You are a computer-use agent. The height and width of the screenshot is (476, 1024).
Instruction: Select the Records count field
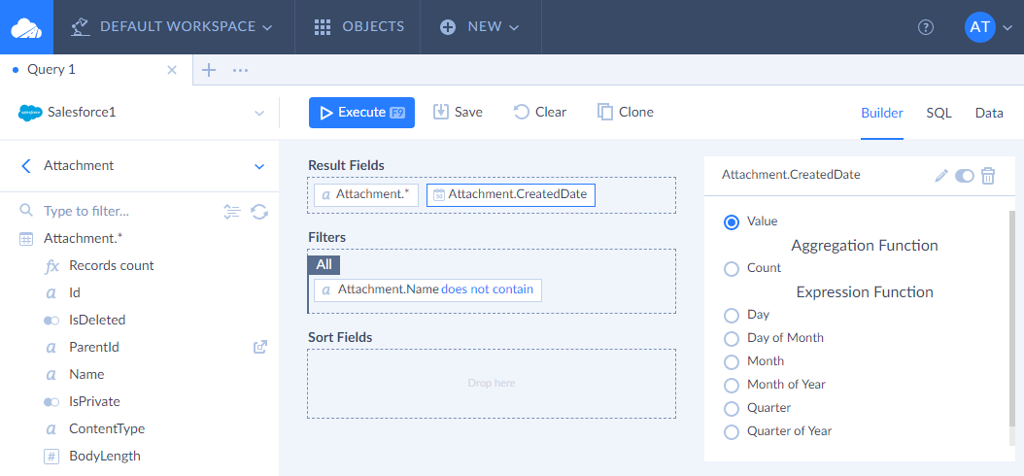[112, 266]
